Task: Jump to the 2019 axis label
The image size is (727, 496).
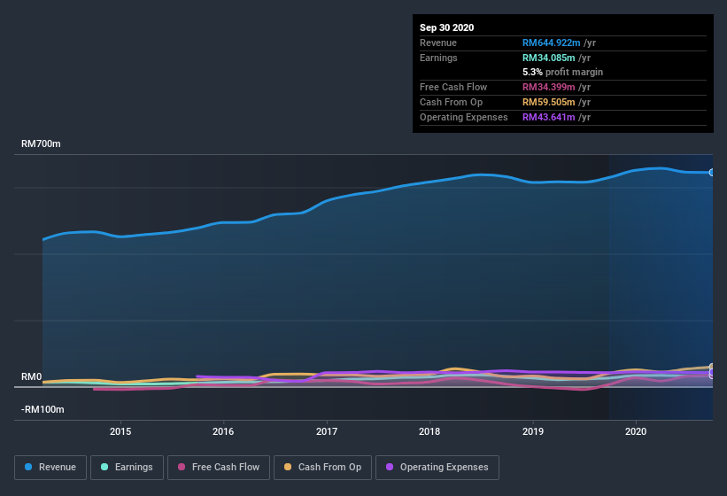Action: click(x=533, y=432)
